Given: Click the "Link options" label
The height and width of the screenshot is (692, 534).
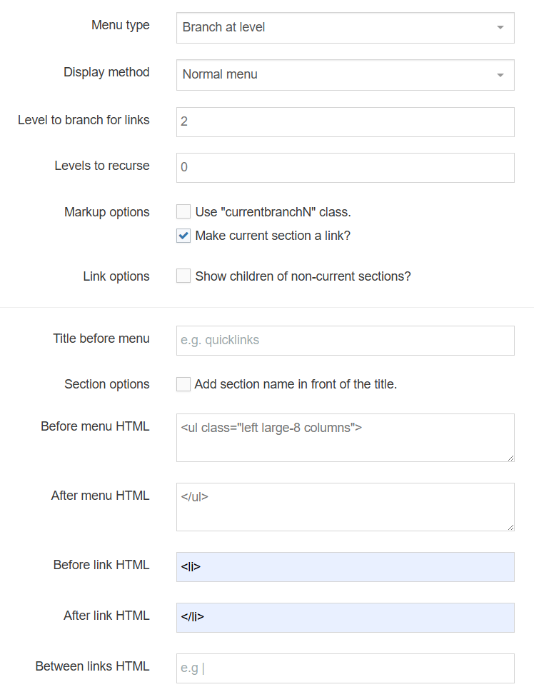Looking at the screenshot, I should coord(116,276).
